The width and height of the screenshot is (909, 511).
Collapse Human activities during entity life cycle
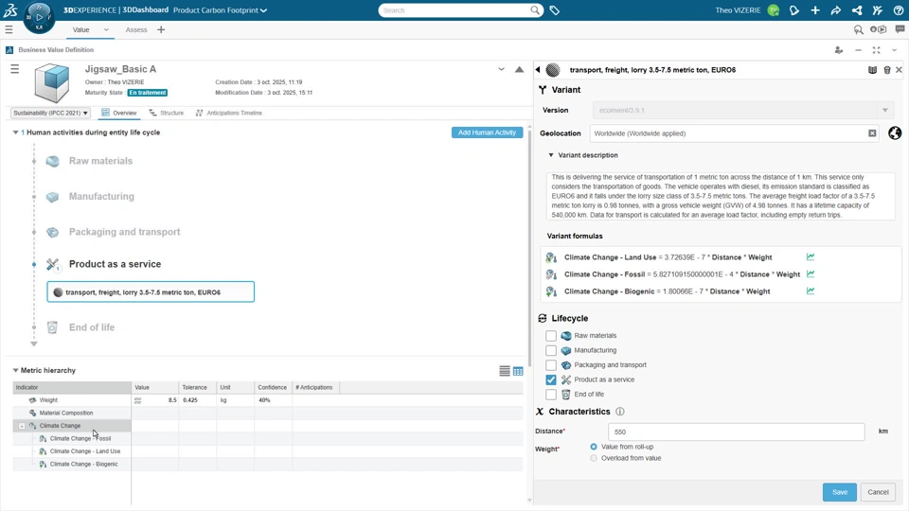pyautogui.click(x=16, y=132)
